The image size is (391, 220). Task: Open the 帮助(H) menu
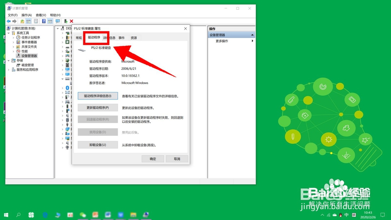pos(55,15)
